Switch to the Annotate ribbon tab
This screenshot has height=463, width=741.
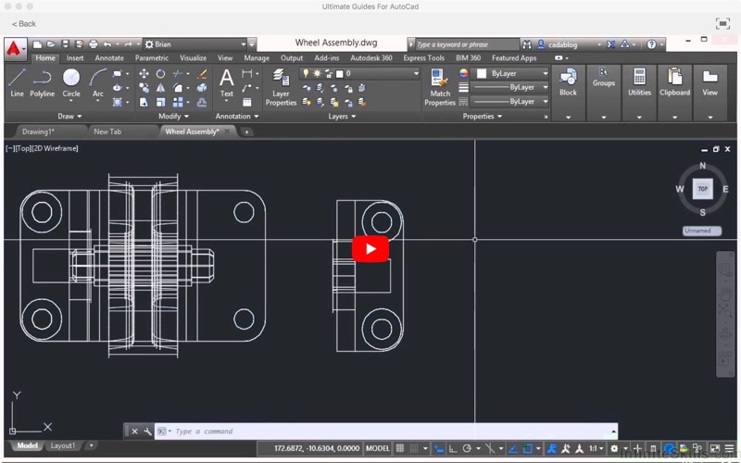[108, 58]
